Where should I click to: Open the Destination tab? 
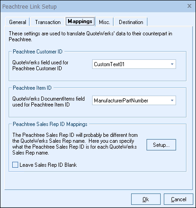pos(131,22)
